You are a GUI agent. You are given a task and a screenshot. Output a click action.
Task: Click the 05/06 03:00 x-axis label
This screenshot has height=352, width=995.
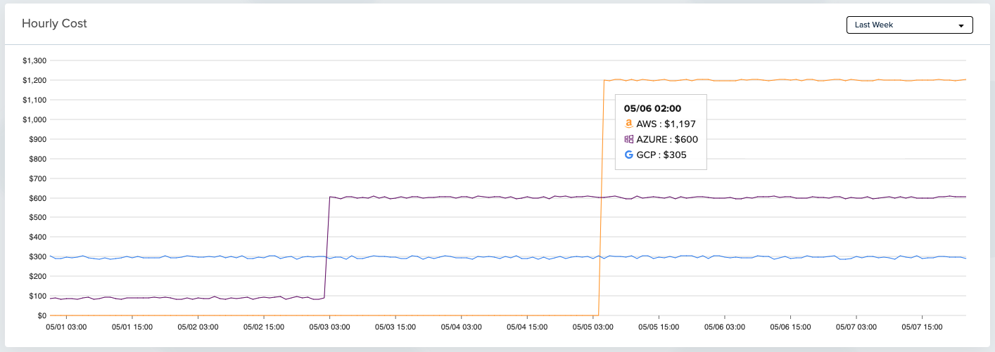tap(725, 327)
